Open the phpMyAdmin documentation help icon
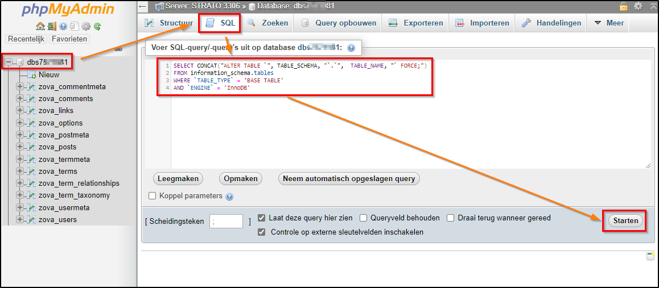The image size is (659, 288). (63, 26)
